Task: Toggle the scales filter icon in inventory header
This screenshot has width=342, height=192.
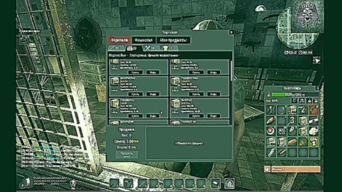Action: (x=302, y=101)
